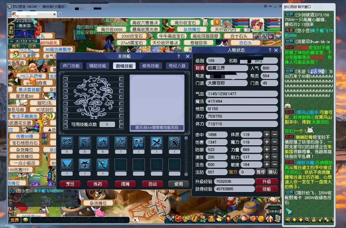The height and width of the screenshot is (228, 346).
Task: Click the 摆摊 button
Action: point(125,184)
